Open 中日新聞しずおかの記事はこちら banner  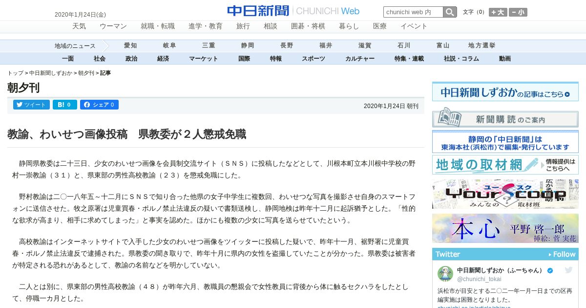(x=505, y=92)
